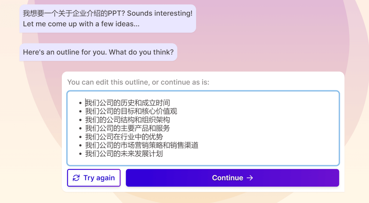369x203 pixels.
Task: Click the bullet before 我们公司的未来发展计划
Action: [x=80, y=154]
